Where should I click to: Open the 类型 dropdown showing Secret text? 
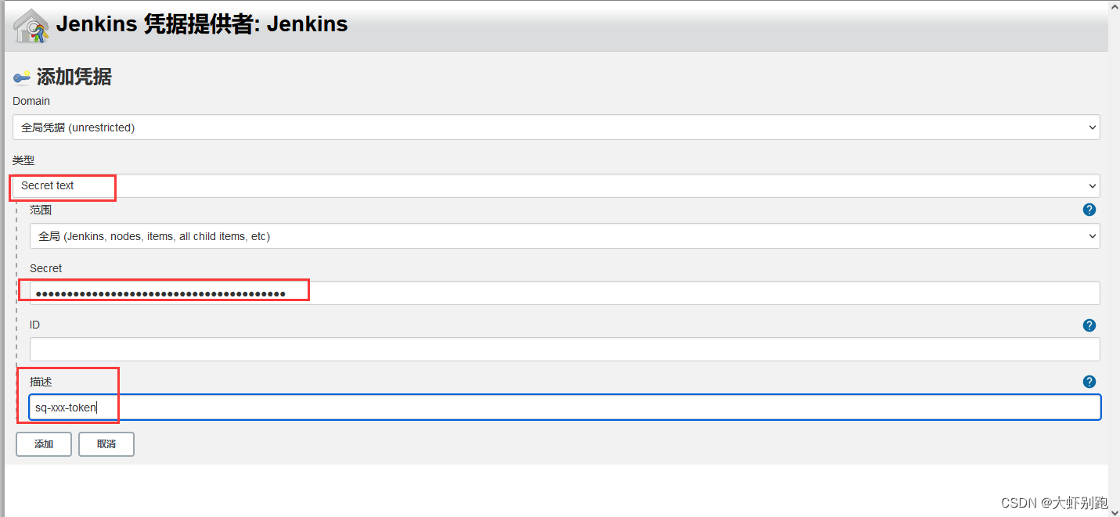(x=556, y=185)
